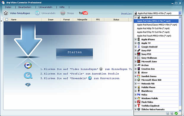Select Apple iPod Touch MPEG-4 Film profile
This screenshot has height=116, width=184.
pyautogui.click(x=154, y=36)
